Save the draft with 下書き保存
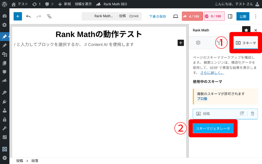Image resolution: width=262 pixels, height=164 pixels. (158, 16)
